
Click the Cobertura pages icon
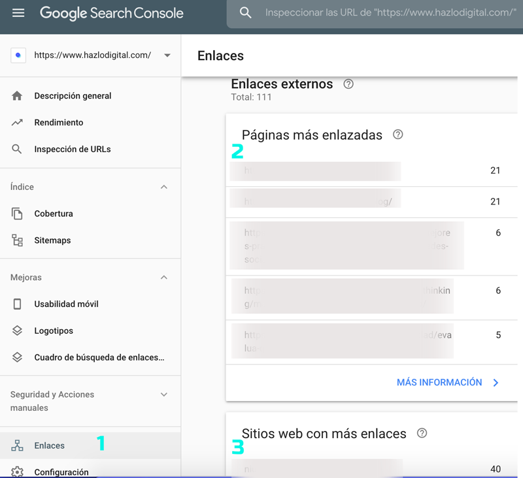(18, 214)
